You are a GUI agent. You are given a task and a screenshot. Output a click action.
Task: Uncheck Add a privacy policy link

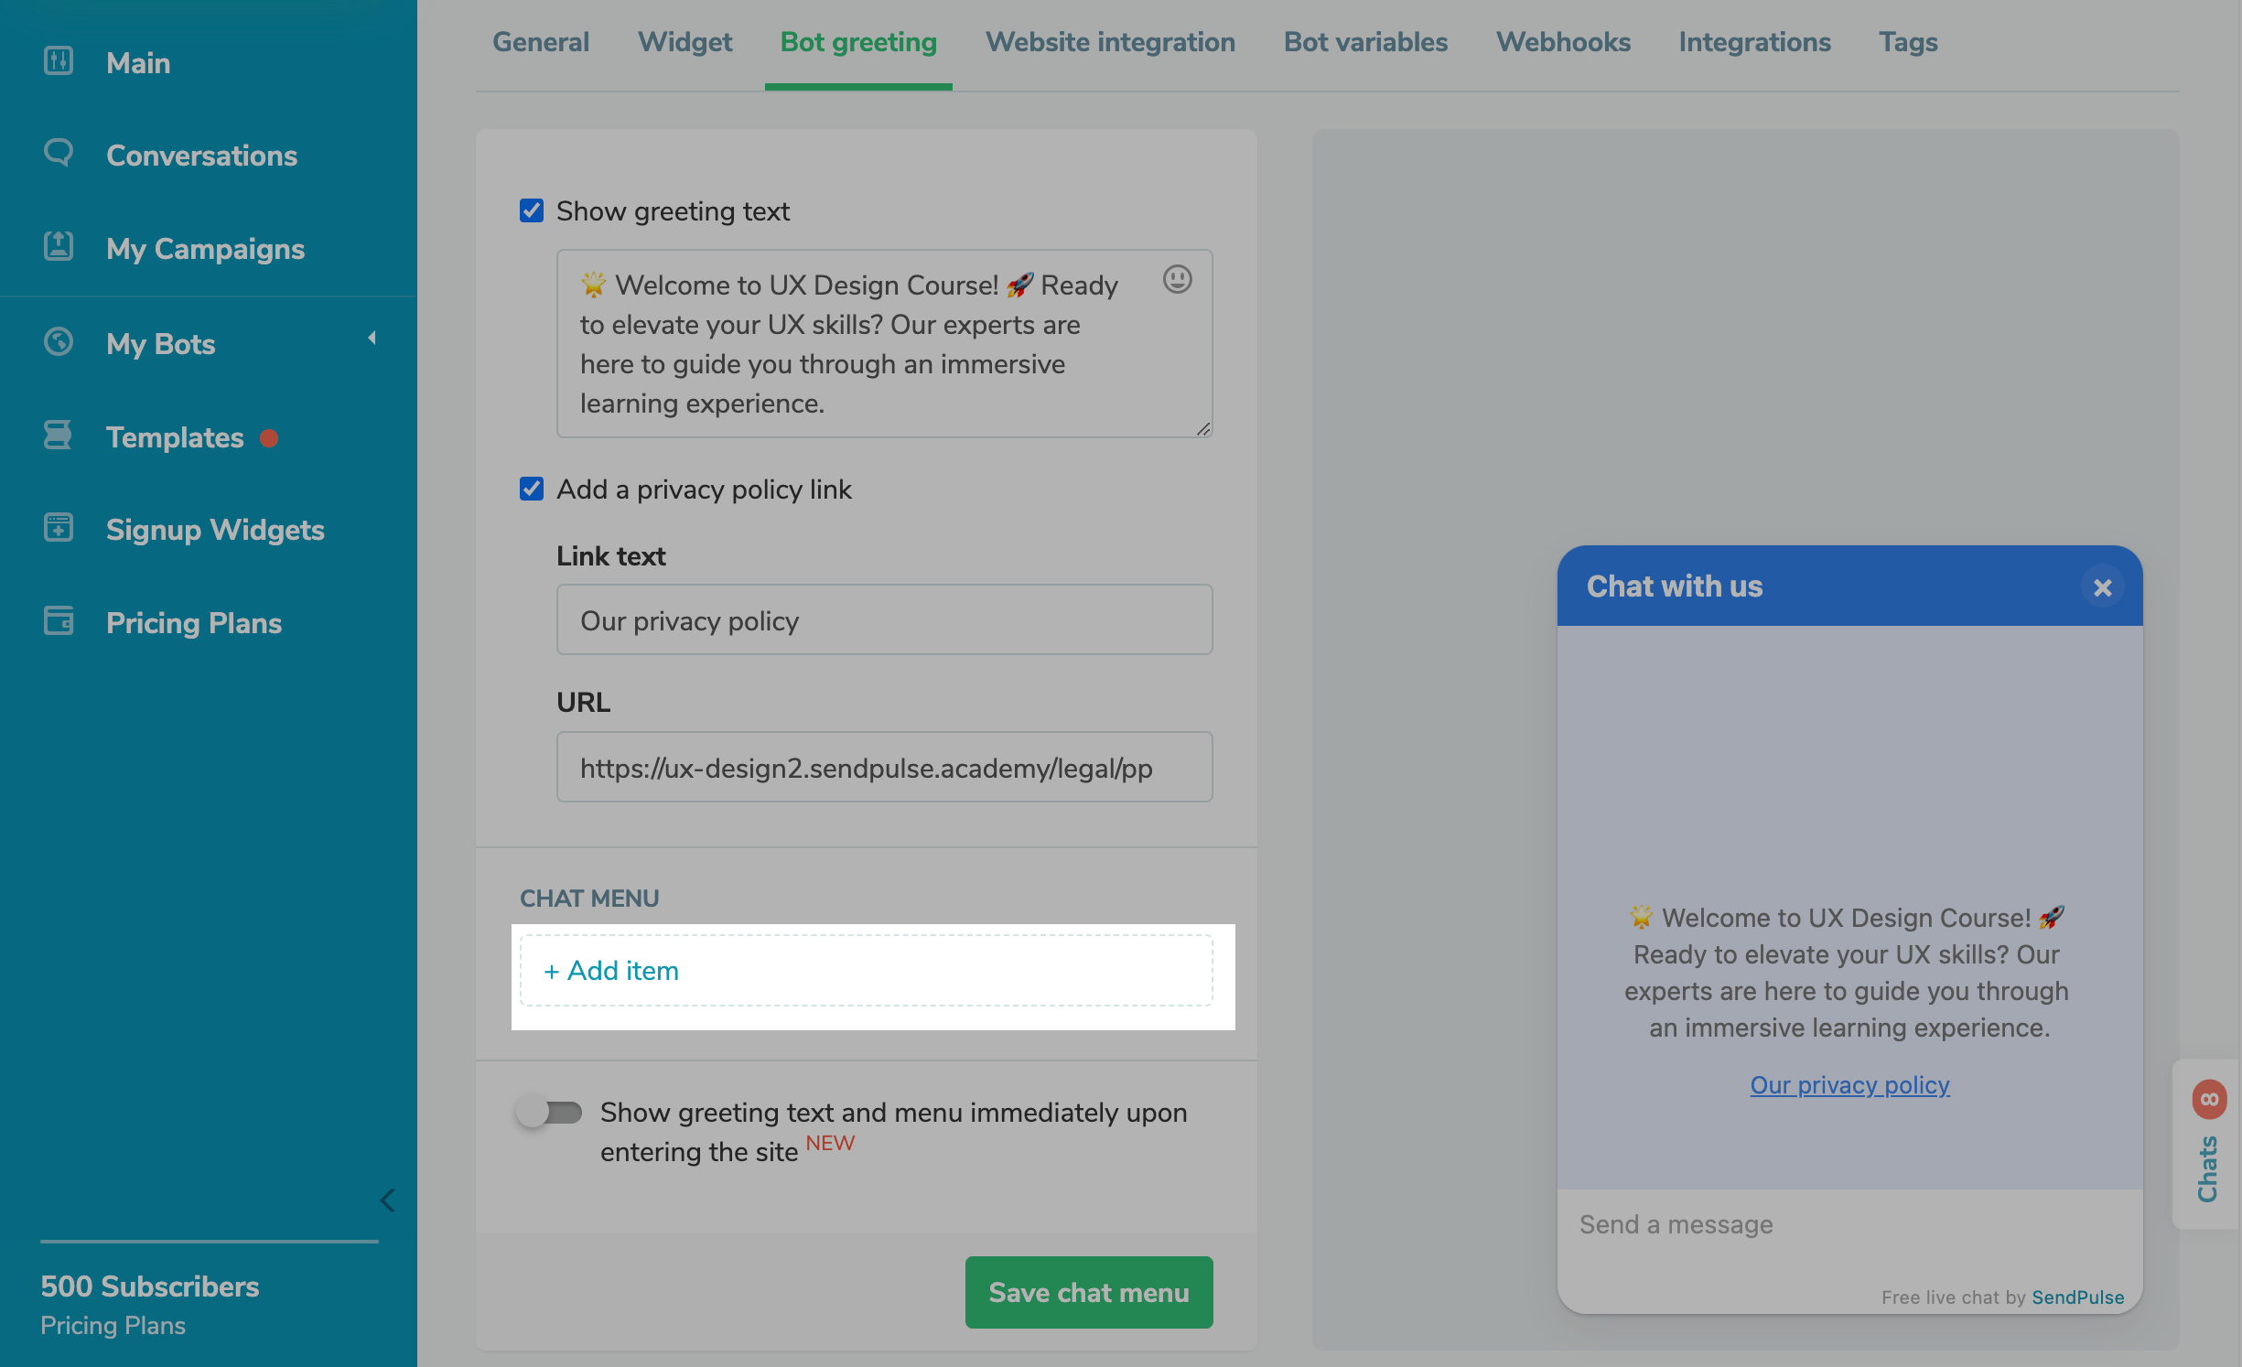click(532, 489)
